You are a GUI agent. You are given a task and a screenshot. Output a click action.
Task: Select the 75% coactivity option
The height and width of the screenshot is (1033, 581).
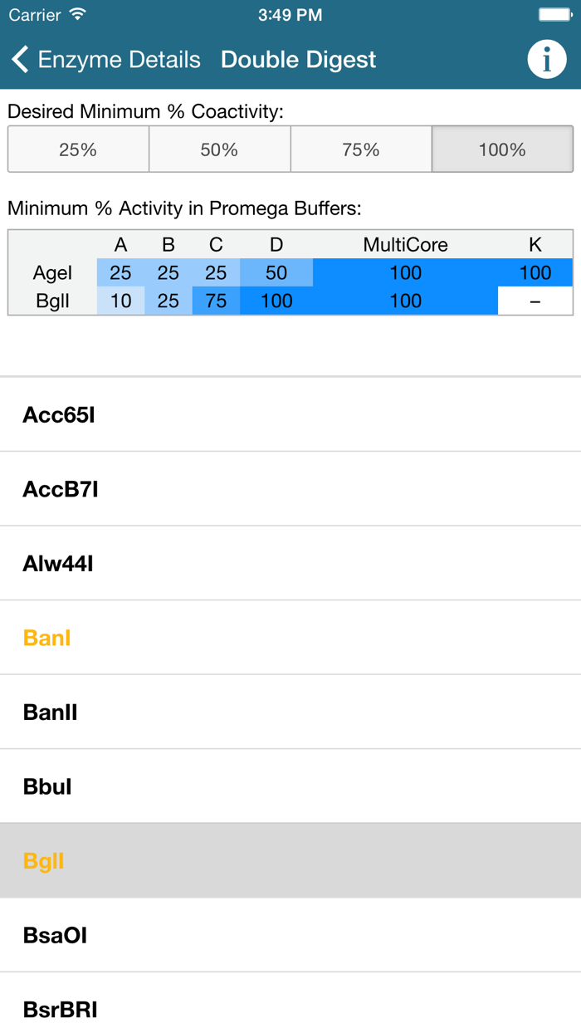click(360, 149)
